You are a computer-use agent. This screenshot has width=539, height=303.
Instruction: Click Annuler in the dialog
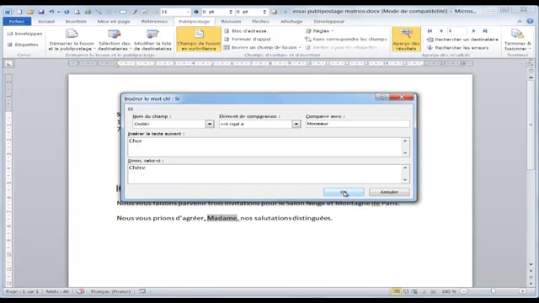pyautogui.click(x=389, y=192)
